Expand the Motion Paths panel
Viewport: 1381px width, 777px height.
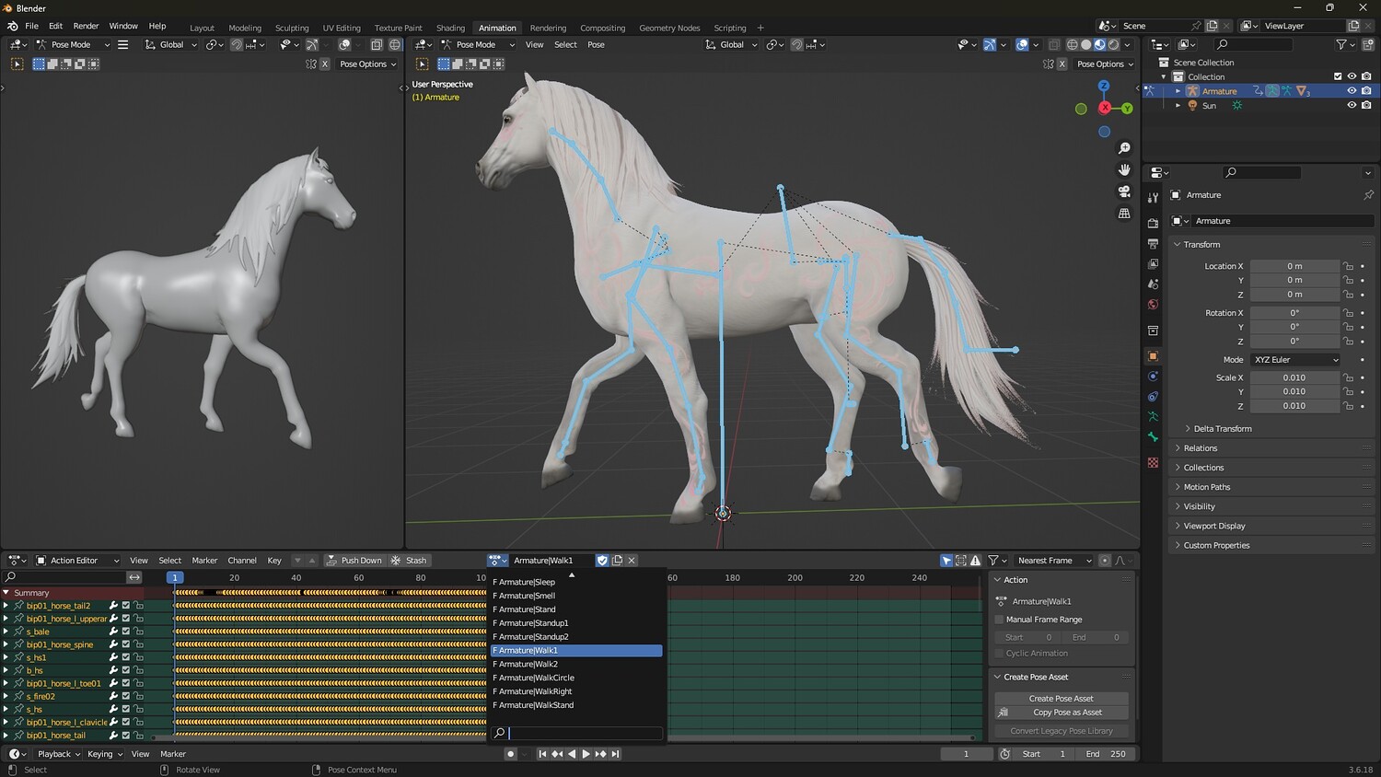pos(1207,487)
